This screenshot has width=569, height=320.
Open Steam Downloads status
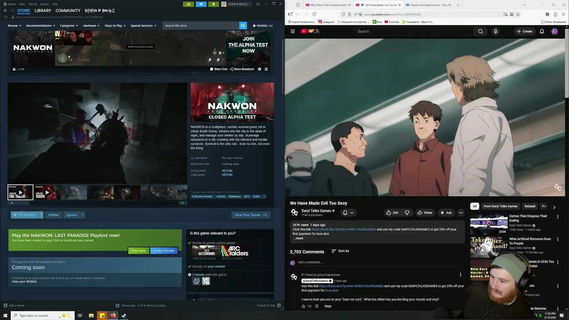coord(140,305)
